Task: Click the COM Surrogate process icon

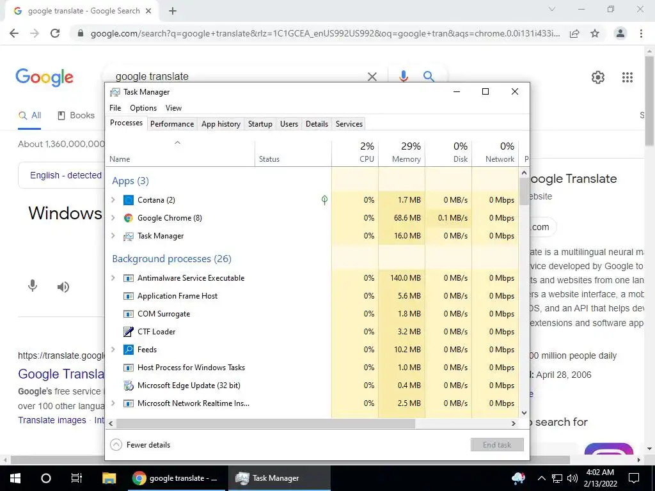Action: [128, 314]
